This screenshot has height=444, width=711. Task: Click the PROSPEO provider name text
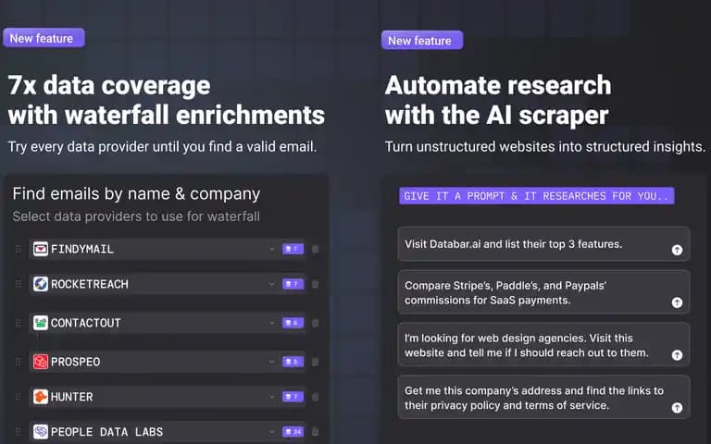(x=75, y=362)
